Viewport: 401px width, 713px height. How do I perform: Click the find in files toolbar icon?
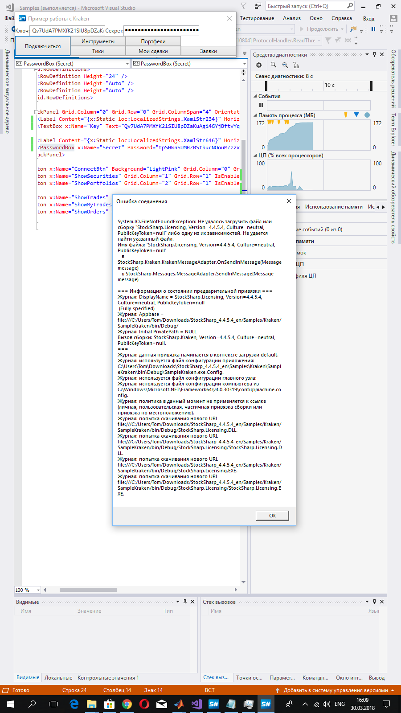pos(353,29)
